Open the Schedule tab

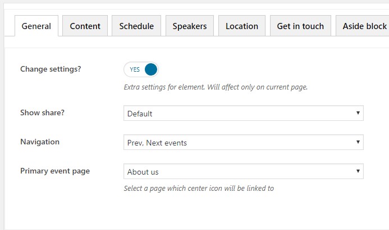[136, 26]
